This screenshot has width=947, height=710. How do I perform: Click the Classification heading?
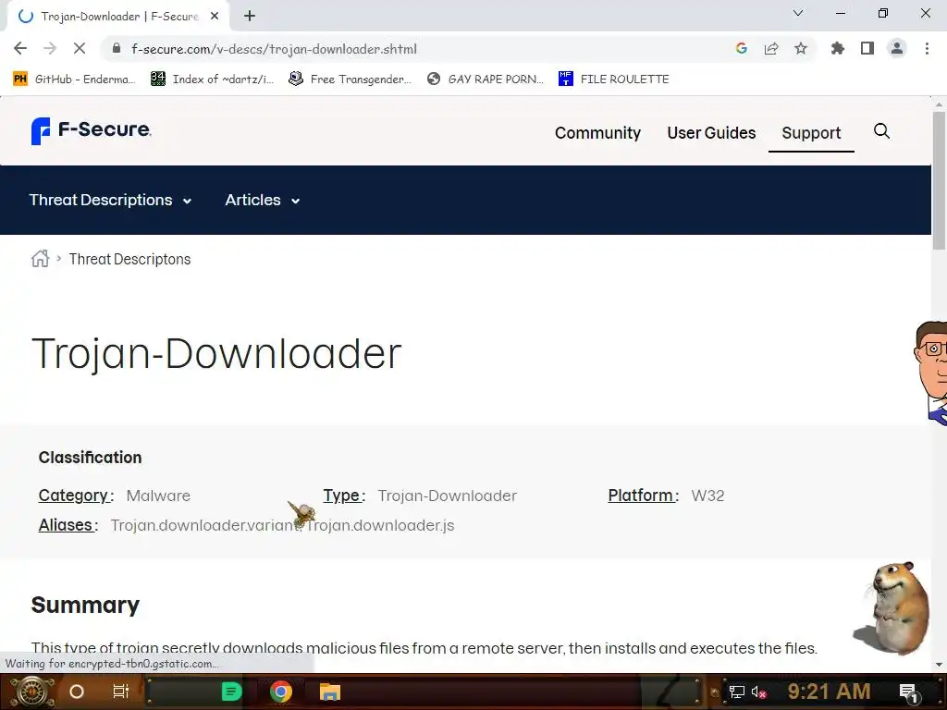[90, 457]
